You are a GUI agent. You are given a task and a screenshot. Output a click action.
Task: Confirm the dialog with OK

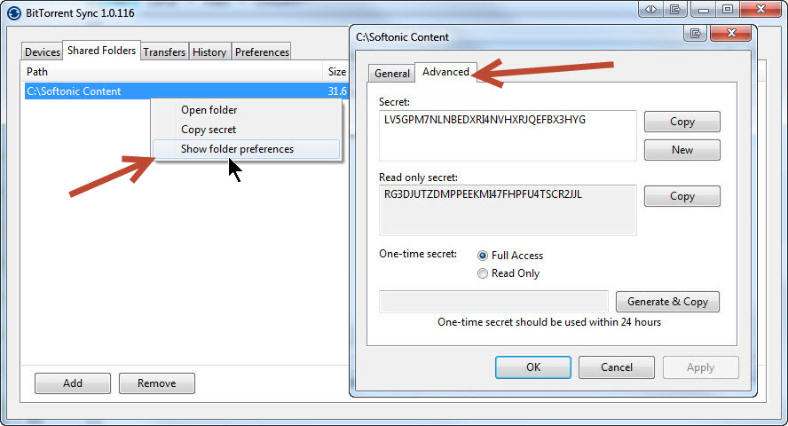[533, 367]
